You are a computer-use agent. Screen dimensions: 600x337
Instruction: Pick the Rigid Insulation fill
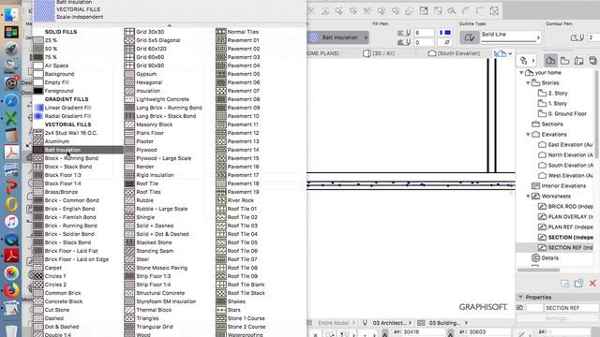(x=155, y=175)
